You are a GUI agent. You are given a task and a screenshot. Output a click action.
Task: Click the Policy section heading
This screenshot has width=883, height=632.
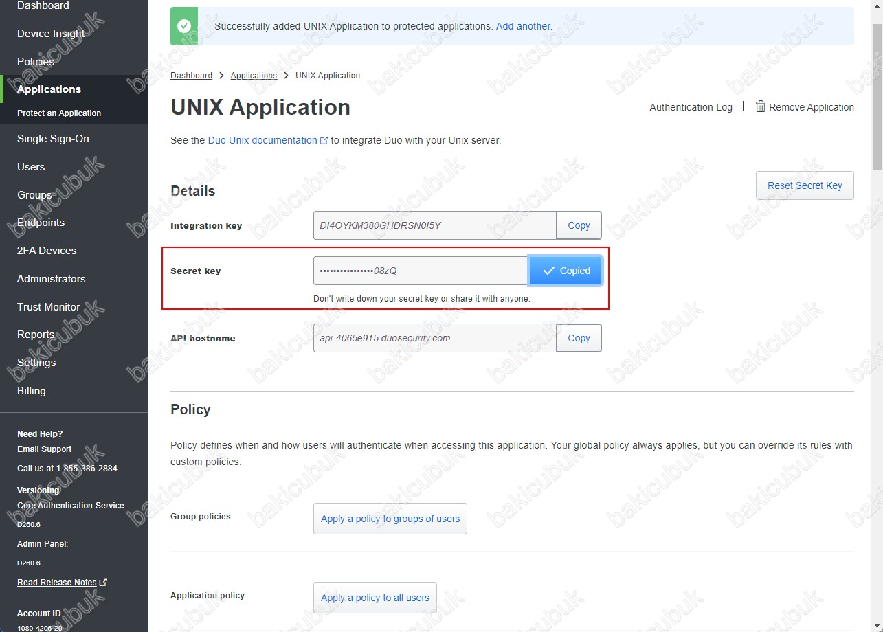[190, 409]
